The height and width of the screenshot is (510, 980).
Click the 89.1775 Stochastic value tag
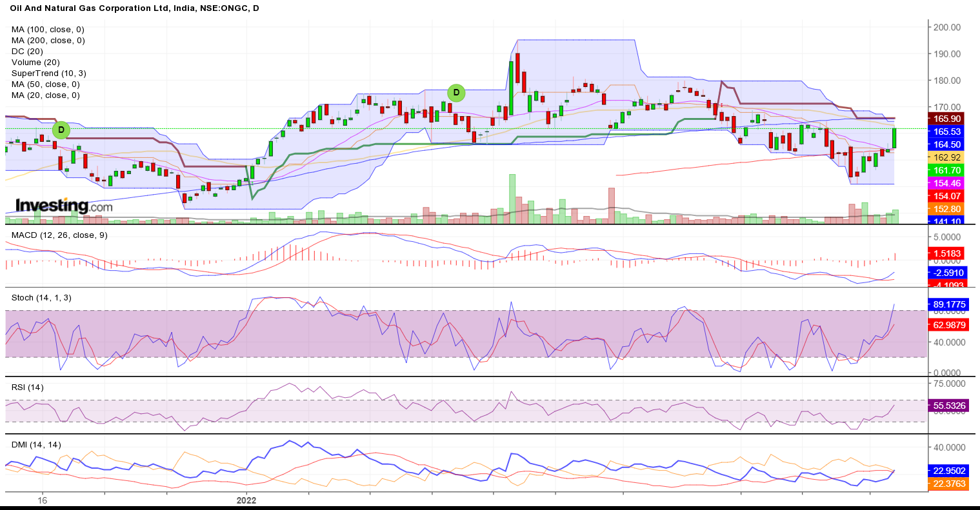click(948, 304)
